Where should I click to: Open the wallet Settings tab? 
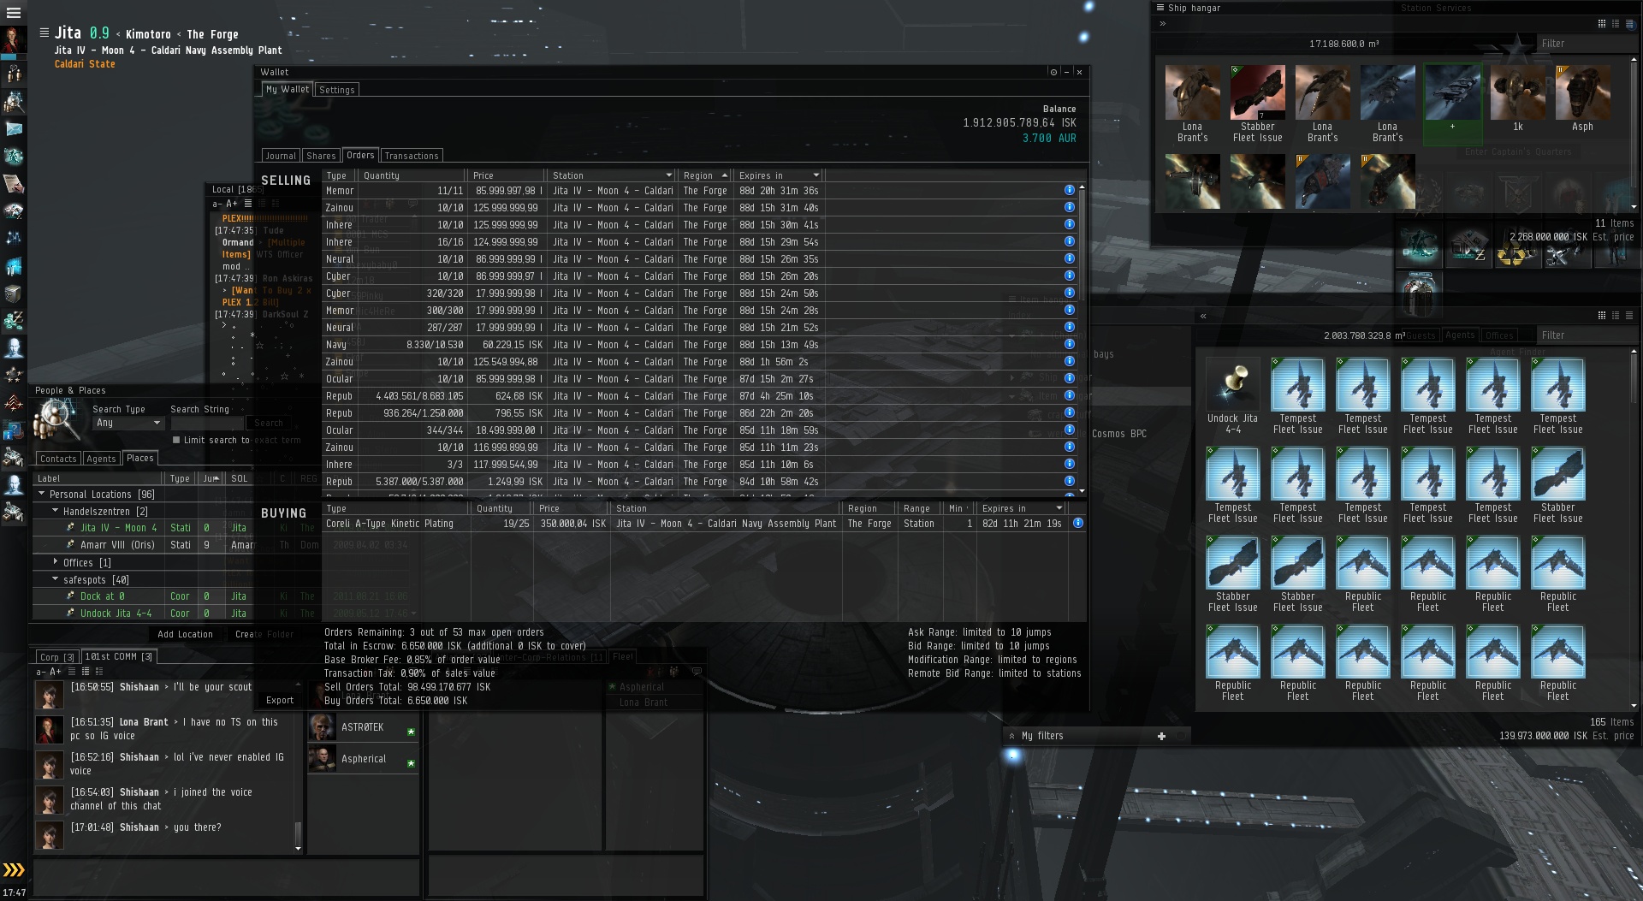point(337,90)
